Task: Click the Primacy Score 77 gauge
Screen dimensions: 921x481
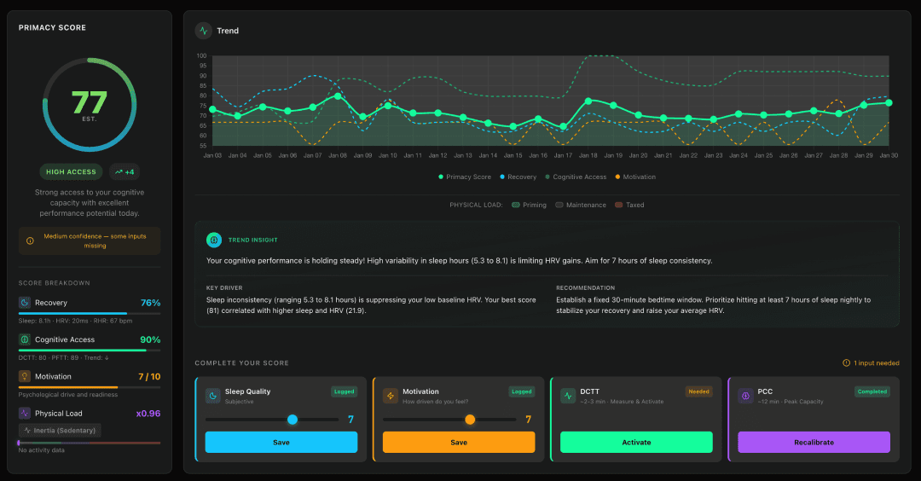Action: pos(90,105)
